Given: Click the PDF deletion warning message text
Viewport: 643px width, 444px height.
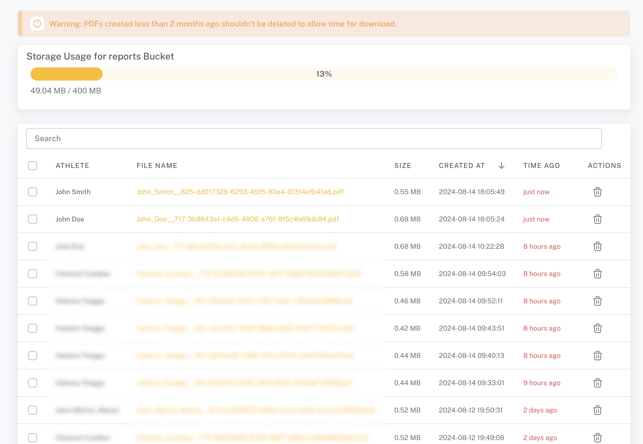Looking at the screenshot, I should [x=223, y=24].
